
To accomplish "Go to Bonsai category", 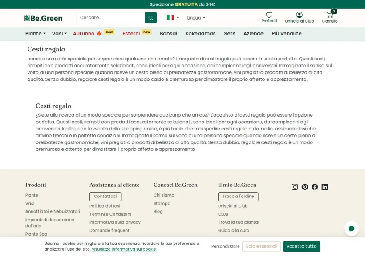I will 169,33.
